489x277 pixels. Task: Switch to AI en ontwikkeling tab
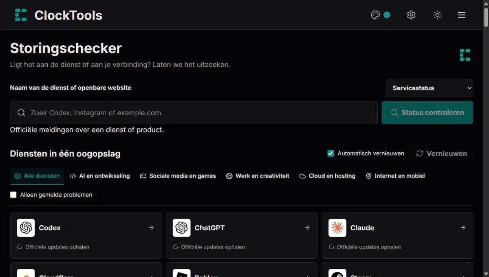click(100, 176)
